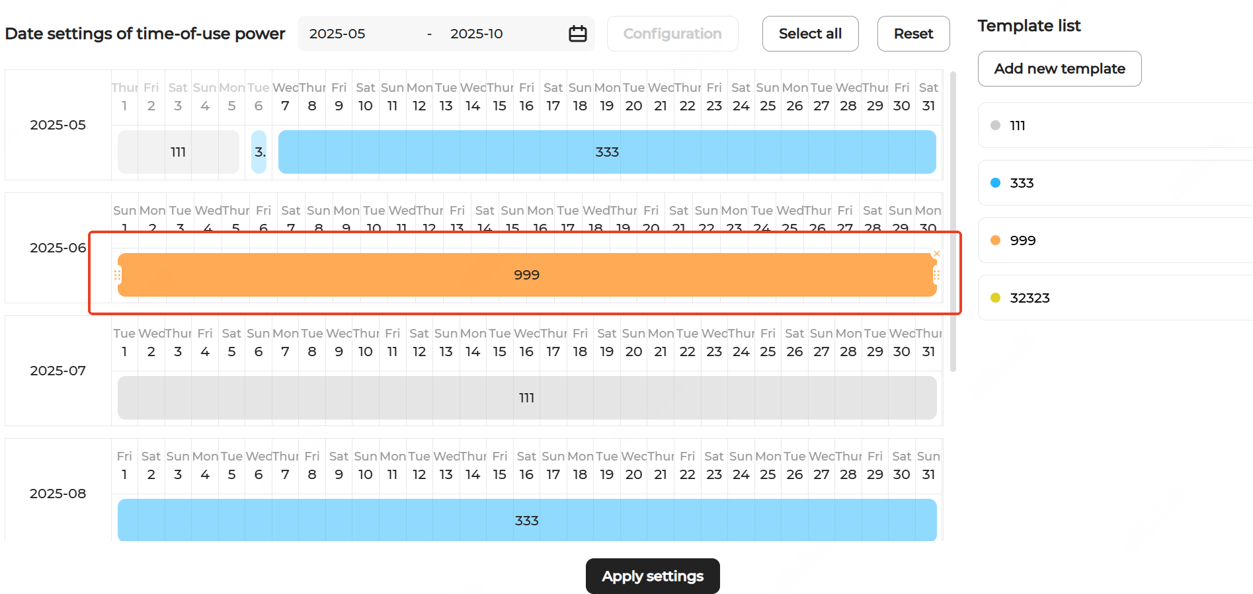Select the gray 111 bar in 2025-07
This screenshot has height=594, width=1253.
[526, 398]
